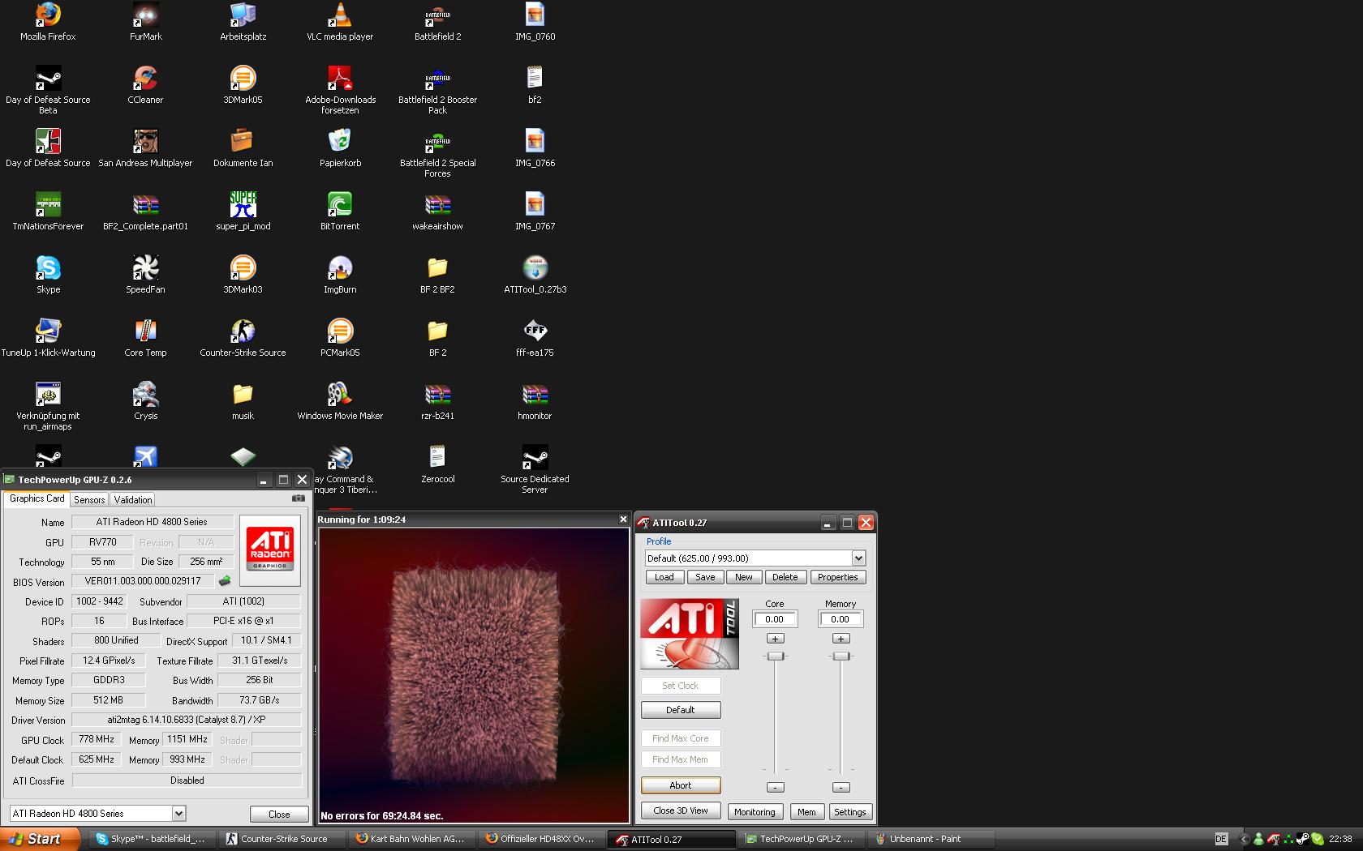This screenshot has height=851, width=1363.
Task: Select the GPU-Z Graphics Card tab
Action: pos(37,498)
